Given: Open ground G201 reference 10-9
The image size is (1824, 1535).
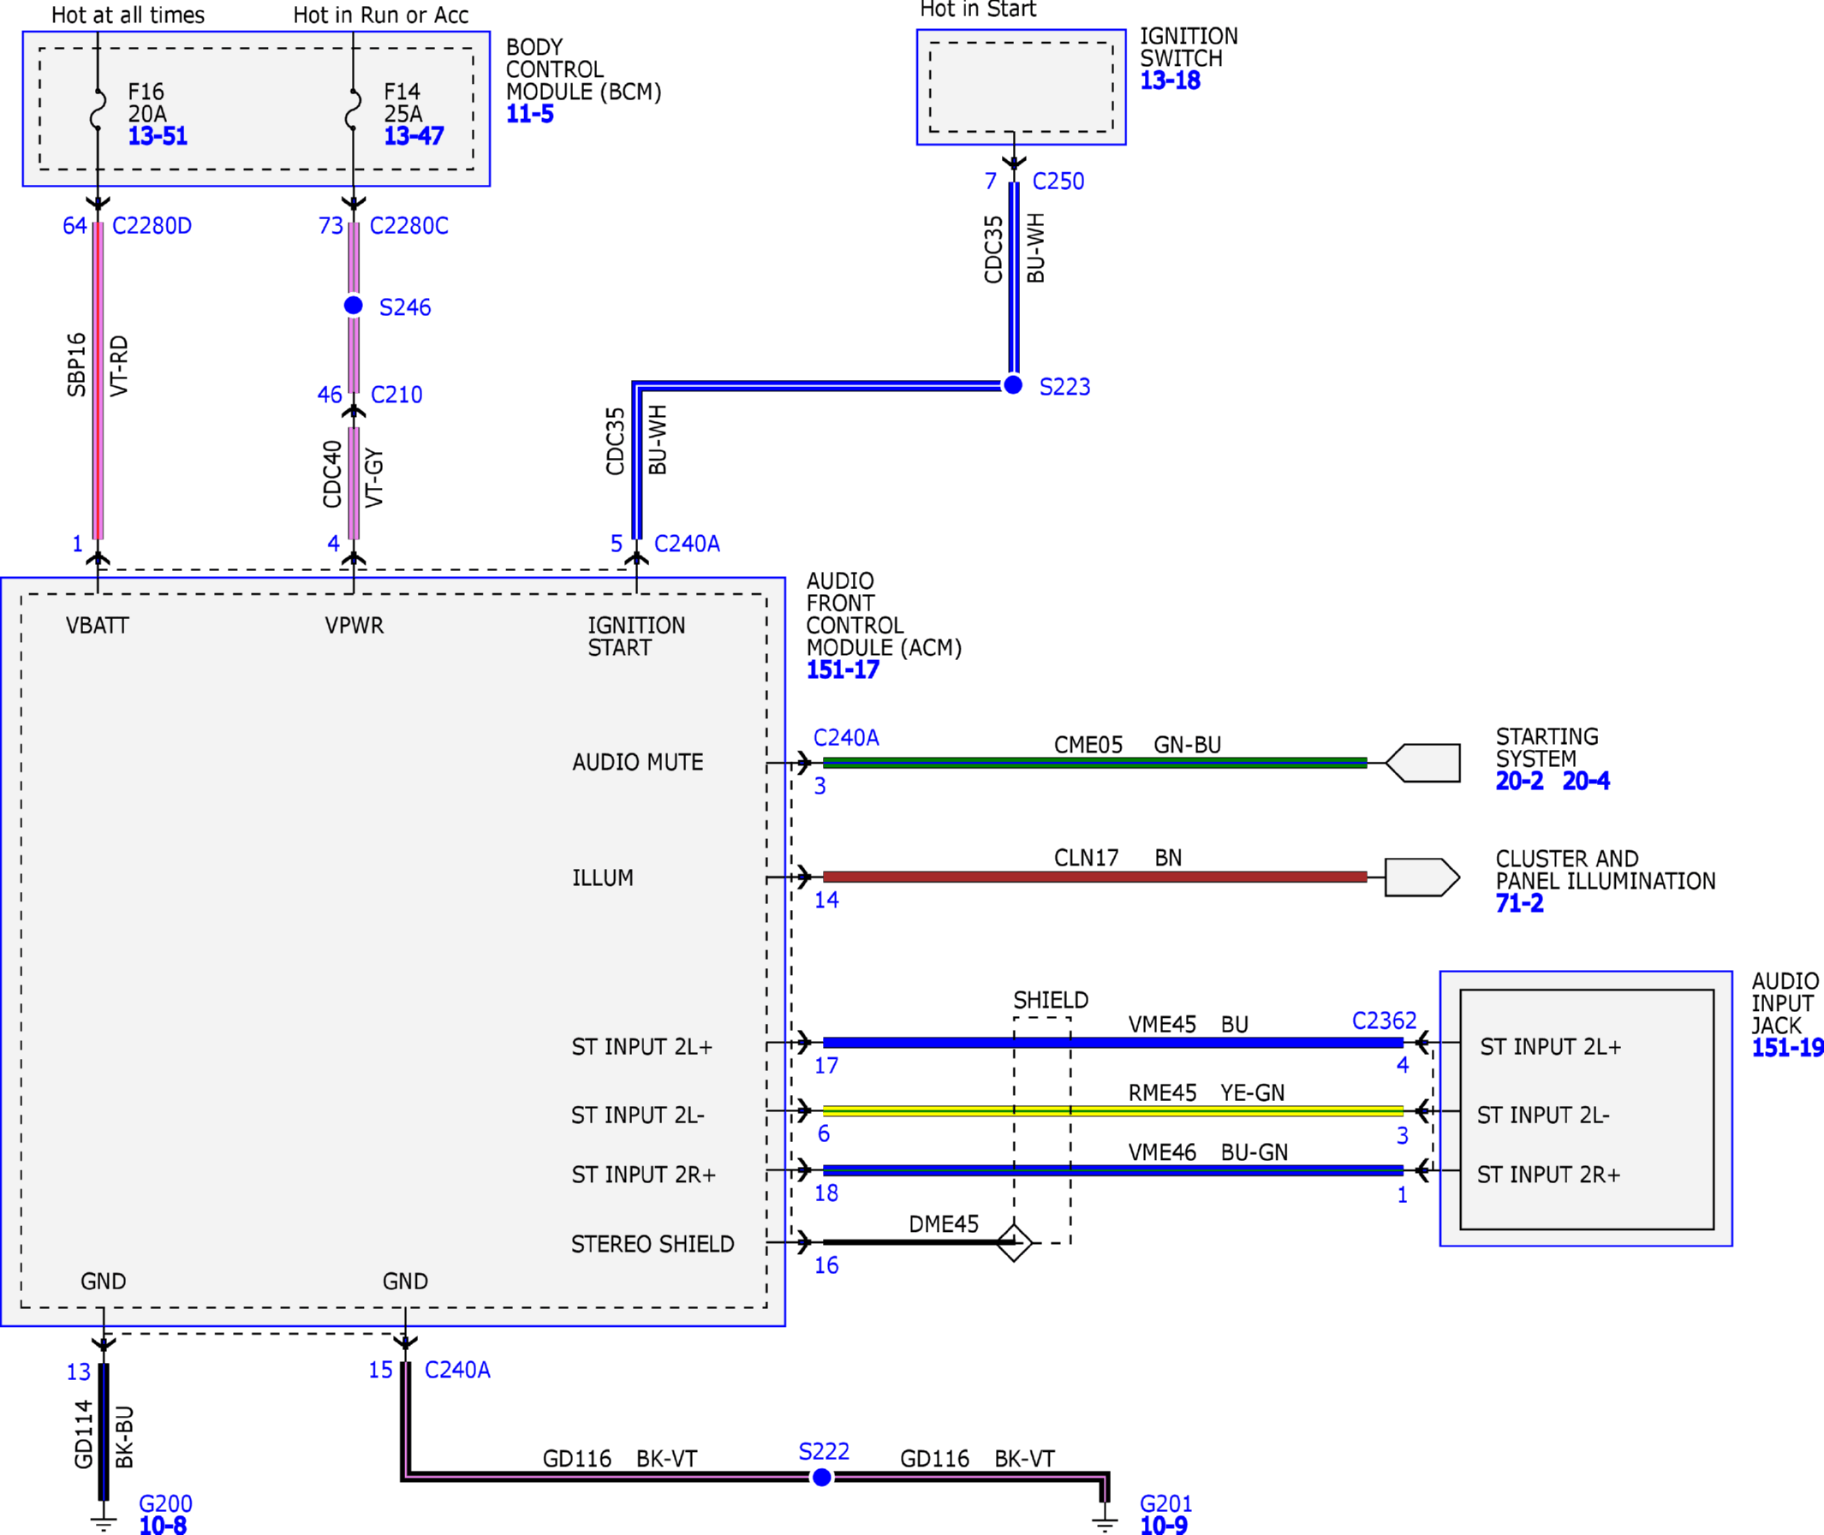Looking at the screenshot, I should click(1163, 1525).
